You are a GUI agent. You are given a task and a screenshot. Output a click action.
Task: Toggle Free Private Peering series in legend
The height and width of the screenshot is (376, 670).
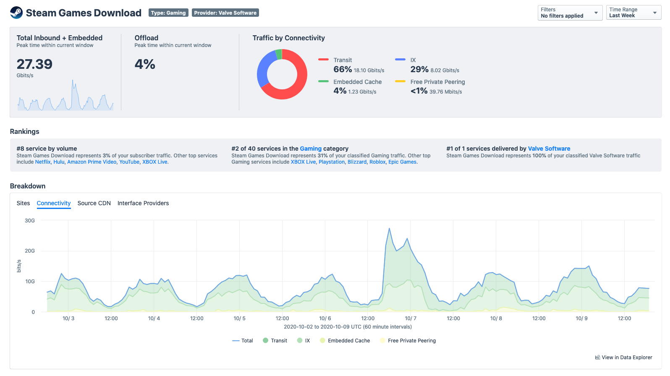click(x=408, y=341)
